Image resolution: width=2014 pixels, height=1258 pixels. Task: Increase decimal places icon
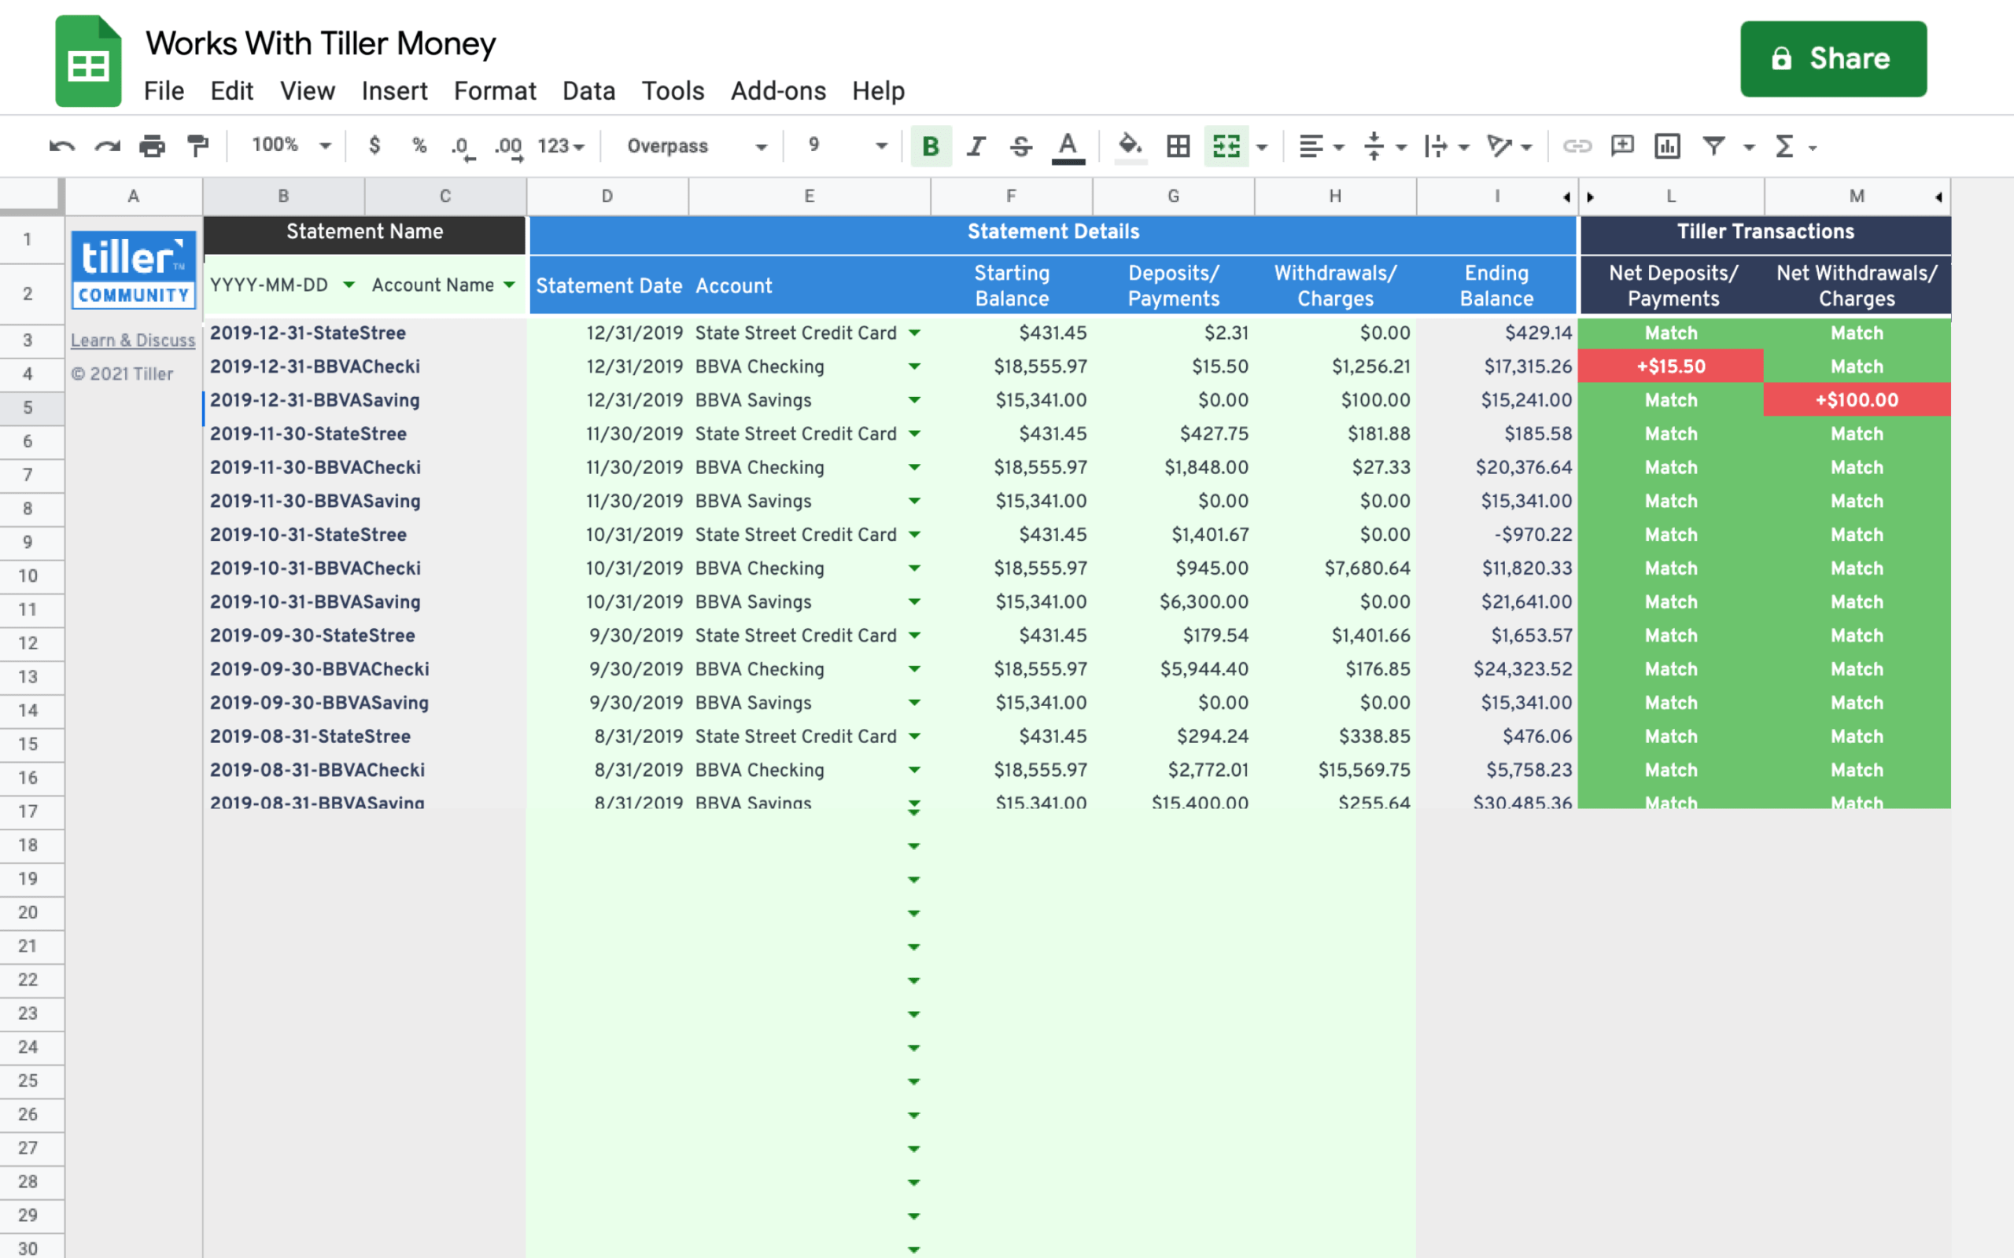coord(508,147)
